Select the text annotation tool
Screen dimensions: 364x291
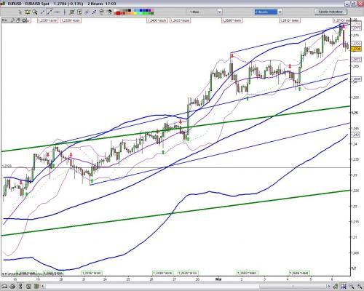point(79,12)
